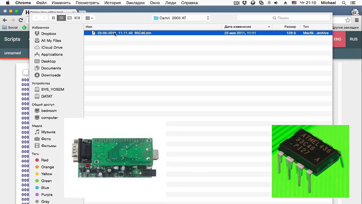Viewport: 362px width, 204px height.
Task: Click the programmer circuit board image
Action: (x=115, y=158)
